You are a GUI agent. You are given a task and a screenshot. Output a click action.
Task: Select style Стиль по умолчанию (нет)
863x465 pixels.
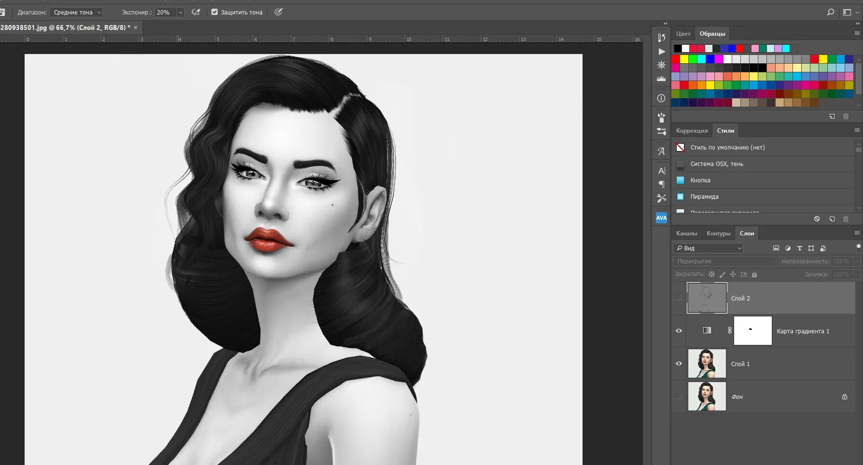[x=763, y=148]
